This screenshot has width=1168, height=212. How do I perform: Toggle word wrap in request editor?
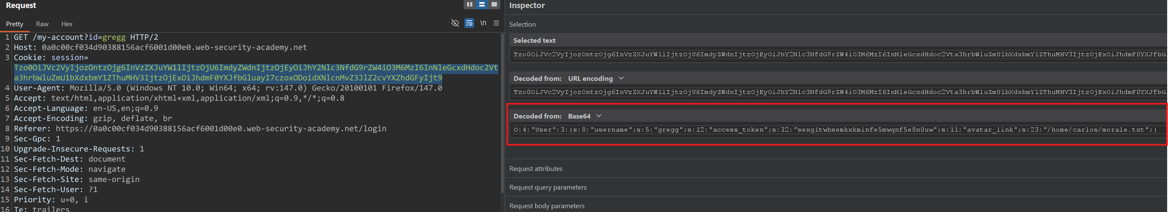[469, 23]
